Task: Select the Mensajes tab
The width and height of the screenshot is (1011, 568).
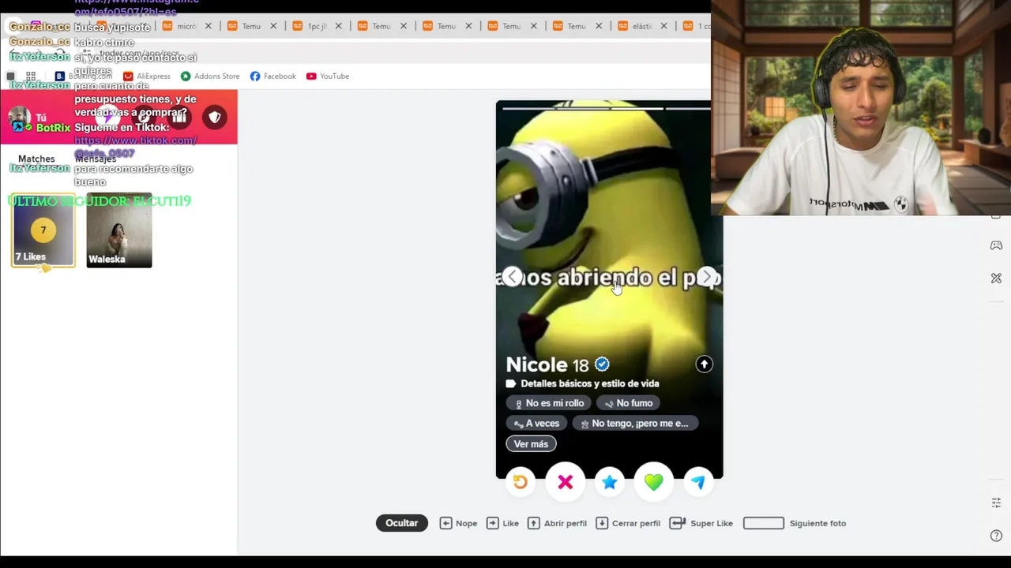Action: pos(96,159)
